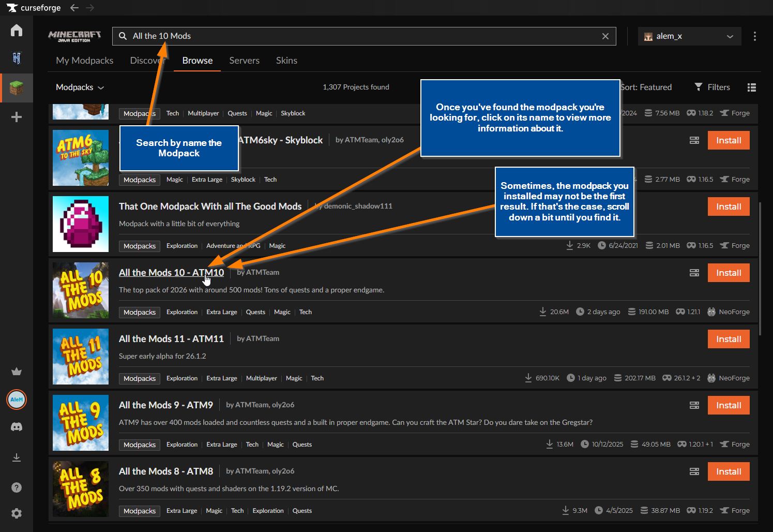Image resolution: width=773 pixels, height=532 pixels.
Task: Open the three-dot options menu
Action: [755, 36]
